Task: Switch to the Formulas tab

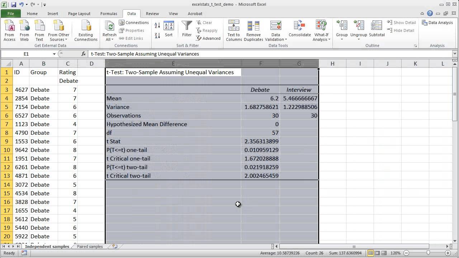Action: [x=109, y=14]
